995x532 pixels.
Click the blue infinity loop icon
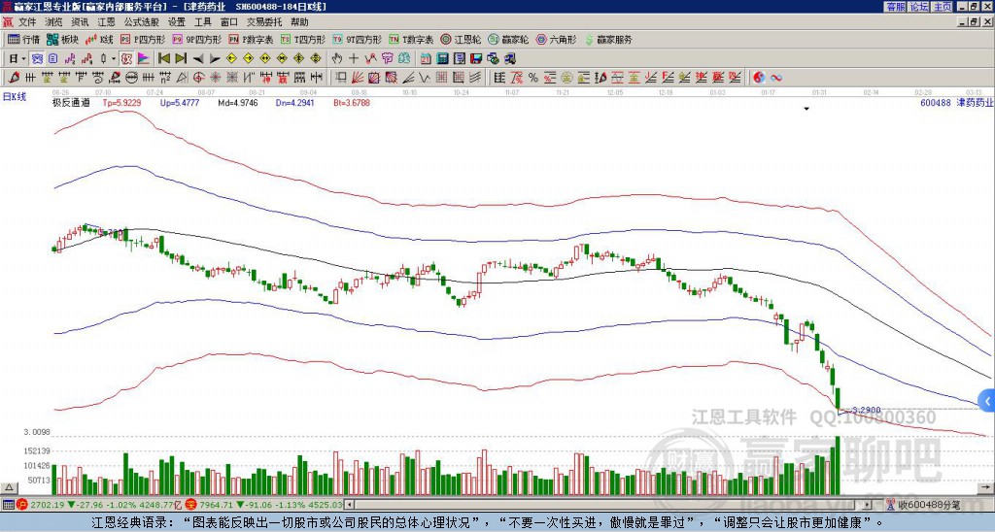pos(775,78)
